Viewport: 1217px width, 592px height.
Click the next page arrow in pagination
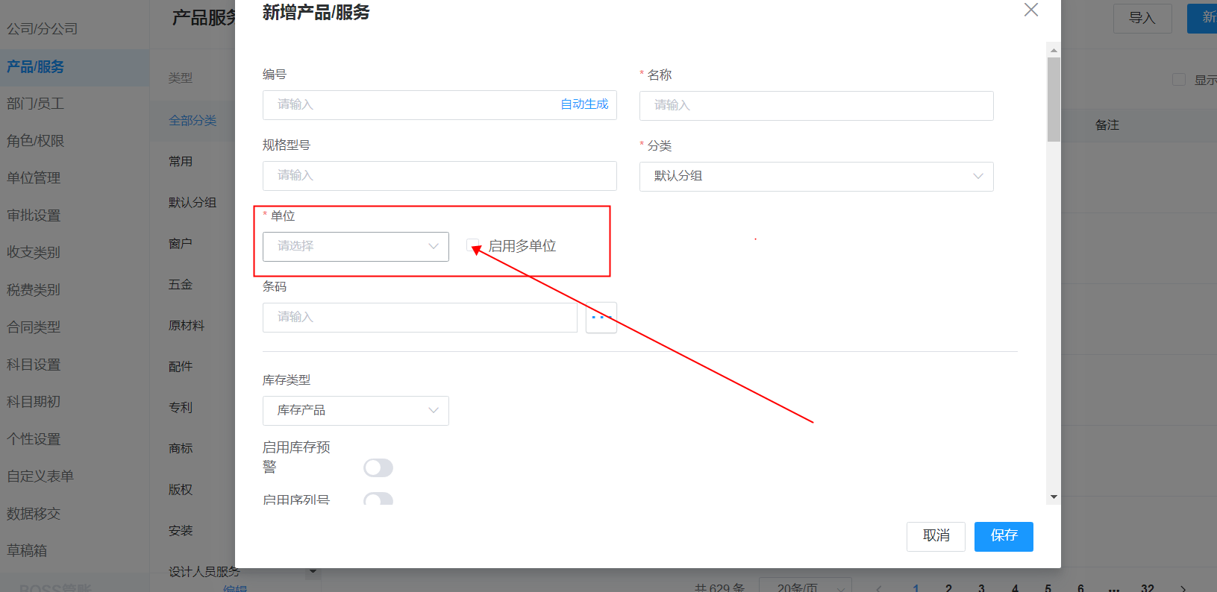click(1183, 588)
